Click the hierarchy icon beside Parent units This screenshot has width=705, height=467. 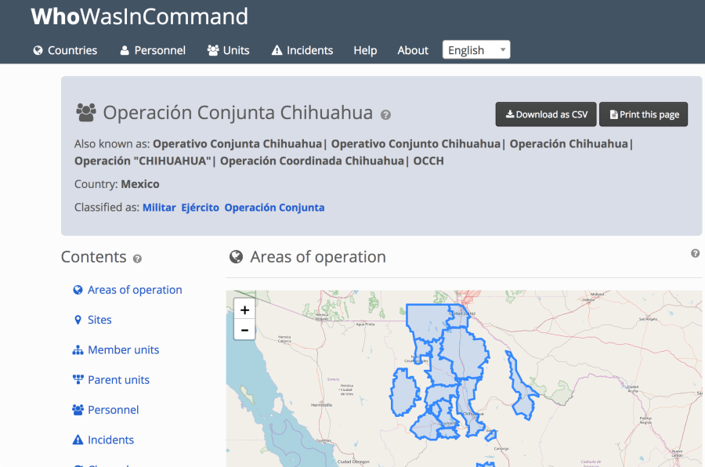pos(78,380)
